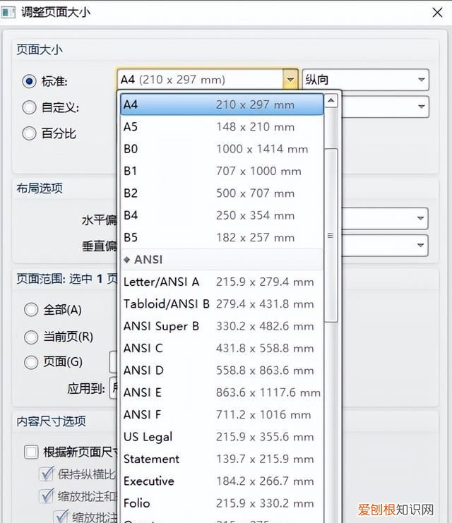Pick Tabloid/ANSI B paper size

point(222,304)
